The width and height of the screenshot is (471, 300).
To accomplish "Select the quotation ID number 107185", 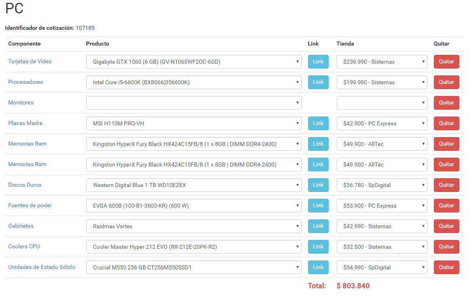I will (85, 28).
